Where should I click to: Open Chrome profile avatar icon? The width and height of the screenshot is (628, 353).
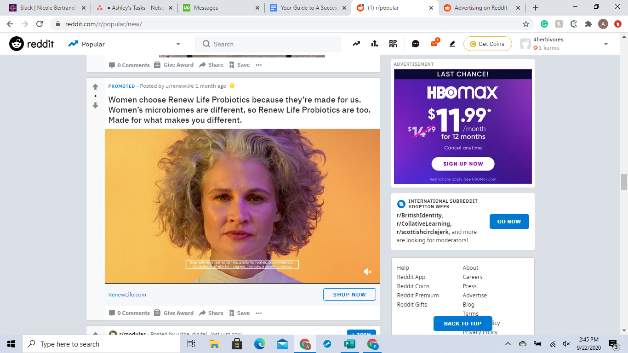click(x=603, y=24)
